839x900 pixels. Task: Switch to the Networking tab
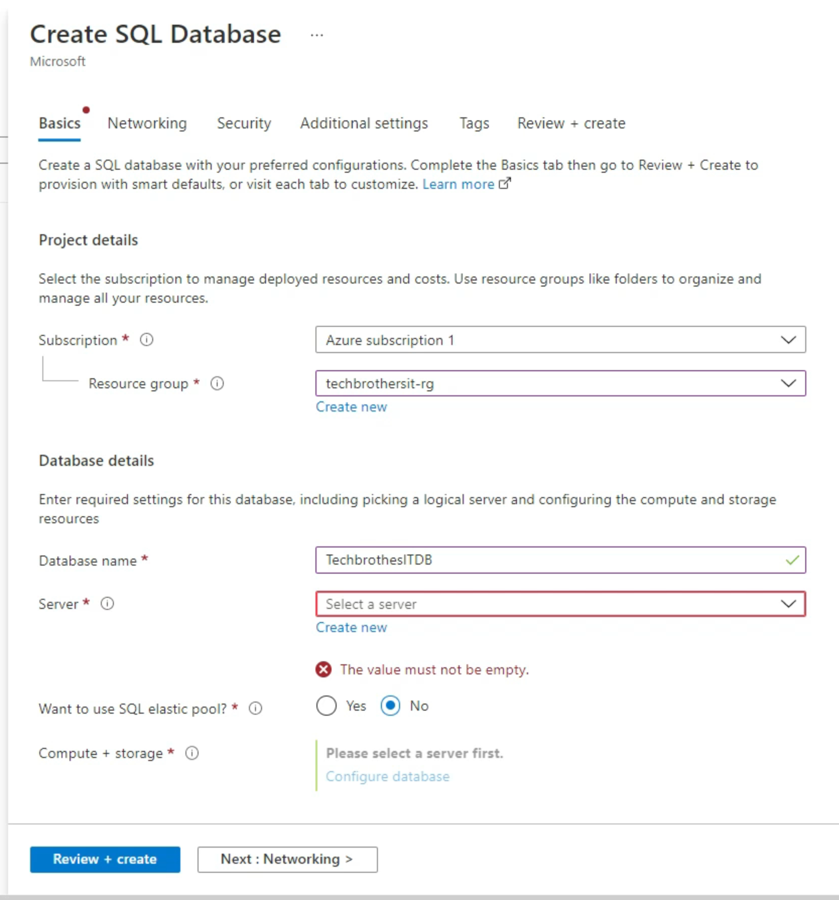click(147, 123)
